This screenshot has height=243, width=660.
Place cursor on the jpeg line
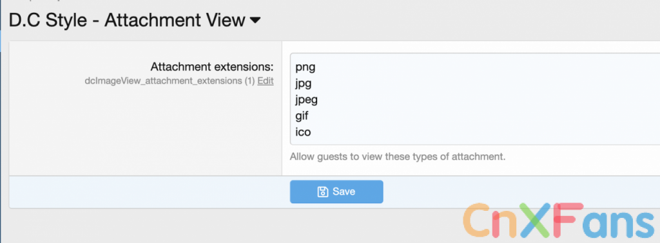pyautogui.click(x=306, y=100)
